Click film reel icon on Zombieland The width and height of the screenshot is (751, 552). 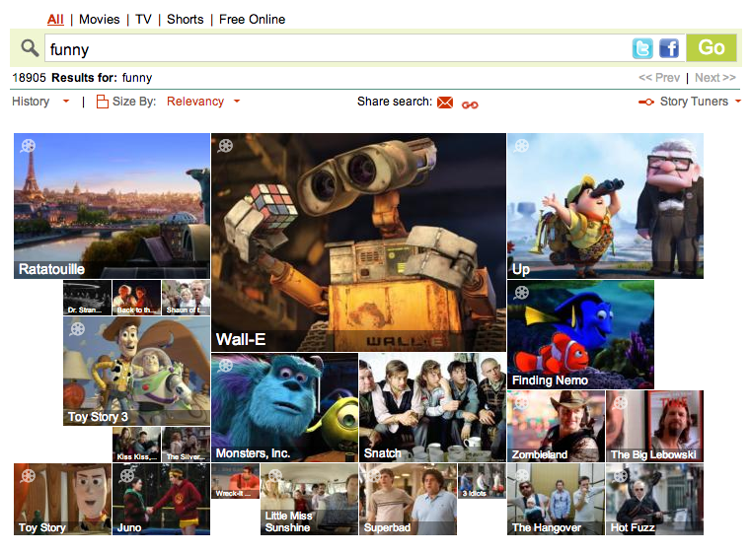pos(521,403)
